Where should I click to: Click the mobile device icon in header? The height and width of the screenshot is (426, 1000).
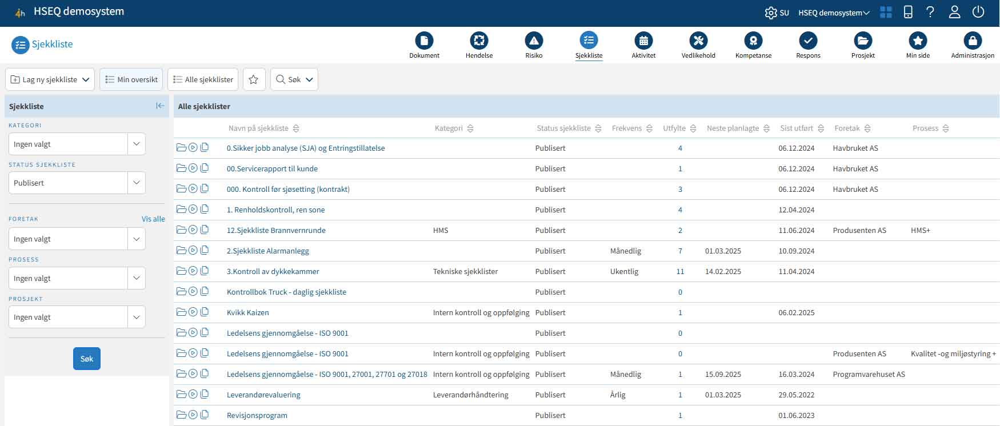click(908, 12)
